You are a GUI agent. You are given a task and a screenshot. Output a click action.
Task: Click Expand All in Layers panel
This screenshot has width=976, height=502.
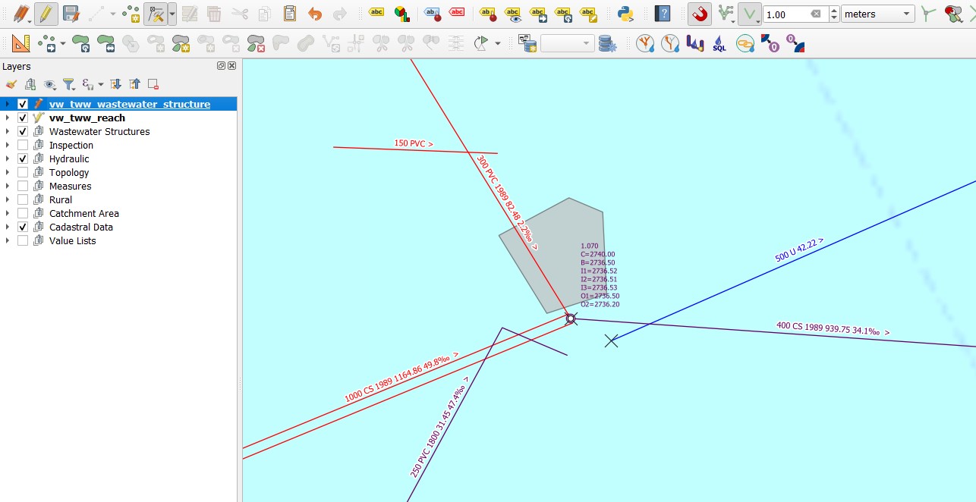(116, 84)
